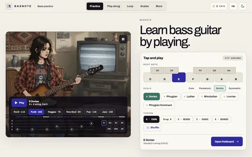Click the Open fretboard button

click(x=227, y=141)
